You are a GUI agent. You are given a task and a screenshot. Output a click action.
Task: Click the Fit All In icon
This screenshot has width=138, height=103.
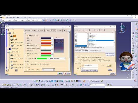pyautogui.click(x=37, y=81)
